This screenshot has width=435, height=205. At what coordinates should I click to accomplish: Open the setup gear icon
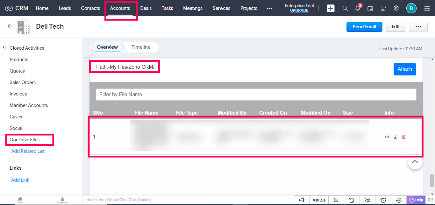396,8
